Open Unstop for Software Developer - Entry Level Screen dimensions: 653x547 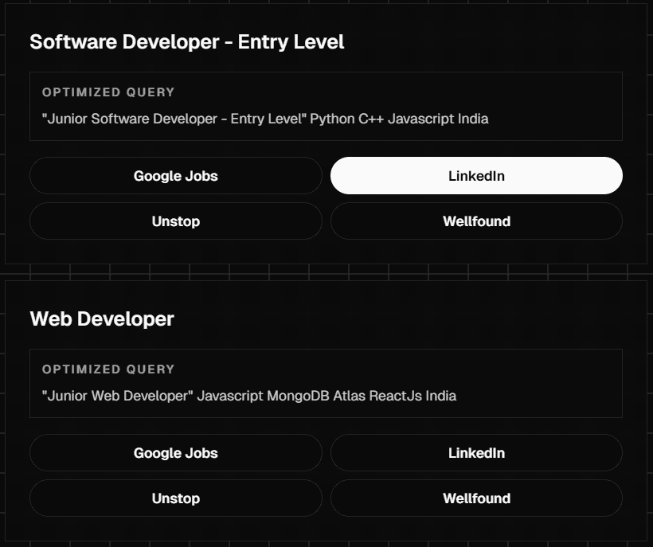176,221
